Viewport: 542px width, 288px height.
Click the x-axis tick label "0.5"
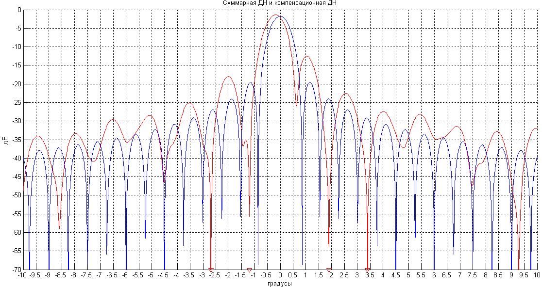click(292, 275)
